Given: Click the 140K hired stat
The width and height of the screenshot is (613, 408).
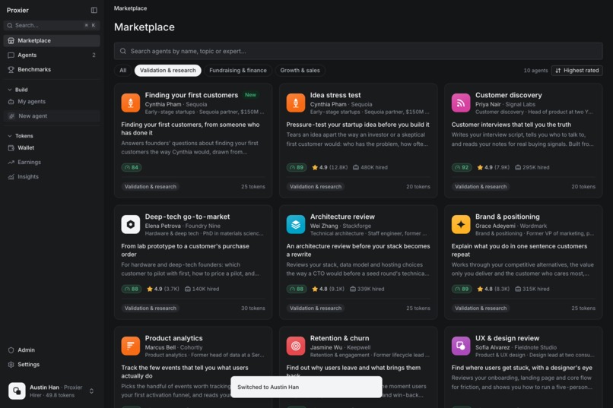Looking at the screenshot, I should [x=202, y=289].
